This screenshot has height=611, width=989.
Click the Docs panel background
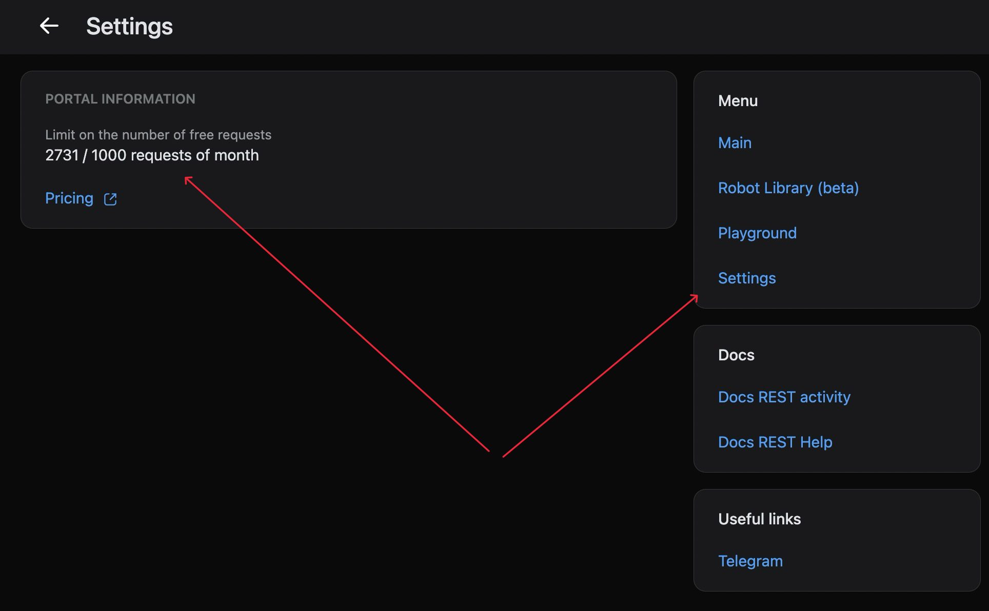point(898,359)
